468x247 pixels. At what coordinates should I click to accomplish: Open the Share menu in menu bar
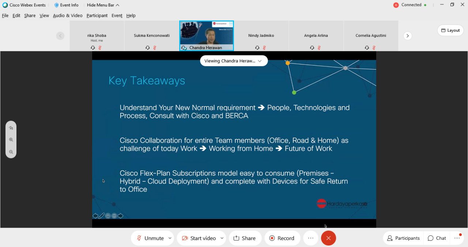coord(30,16)
